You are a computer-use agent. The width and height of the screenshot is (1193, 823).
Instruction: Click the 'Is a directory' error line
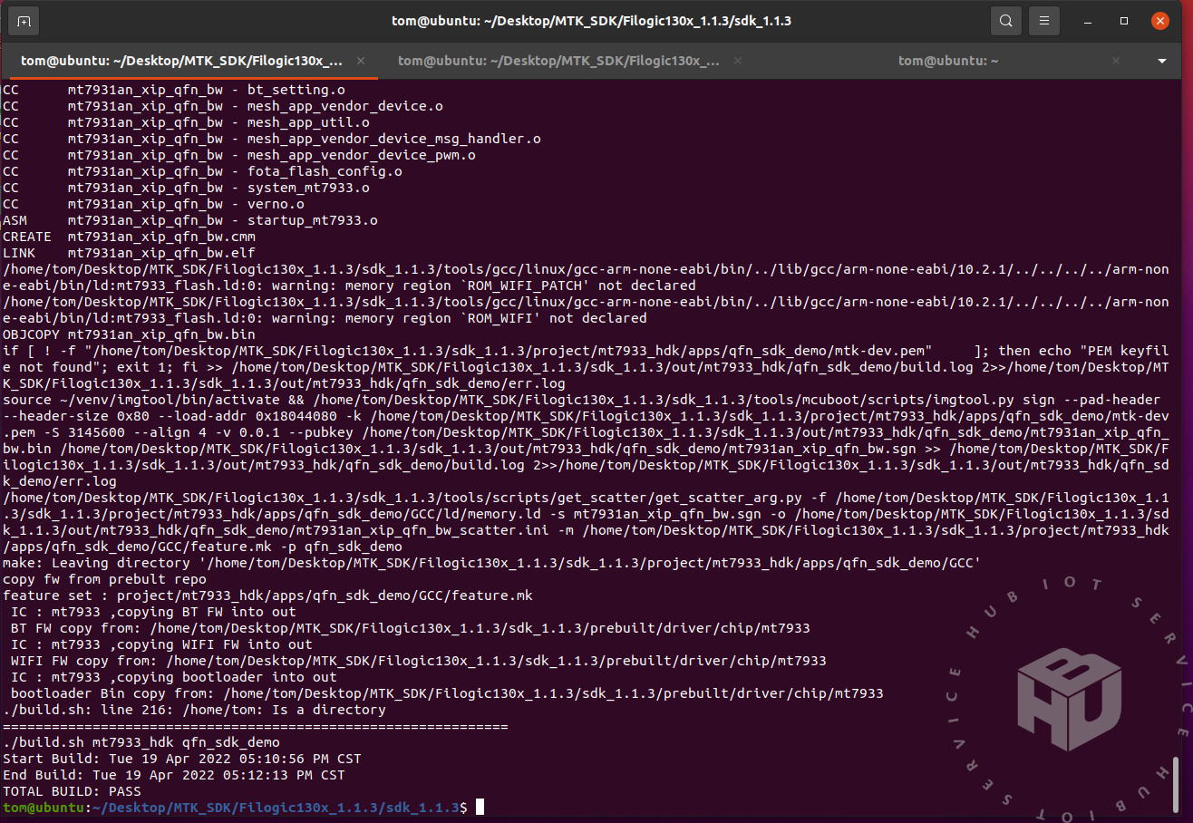coord(194,710)
